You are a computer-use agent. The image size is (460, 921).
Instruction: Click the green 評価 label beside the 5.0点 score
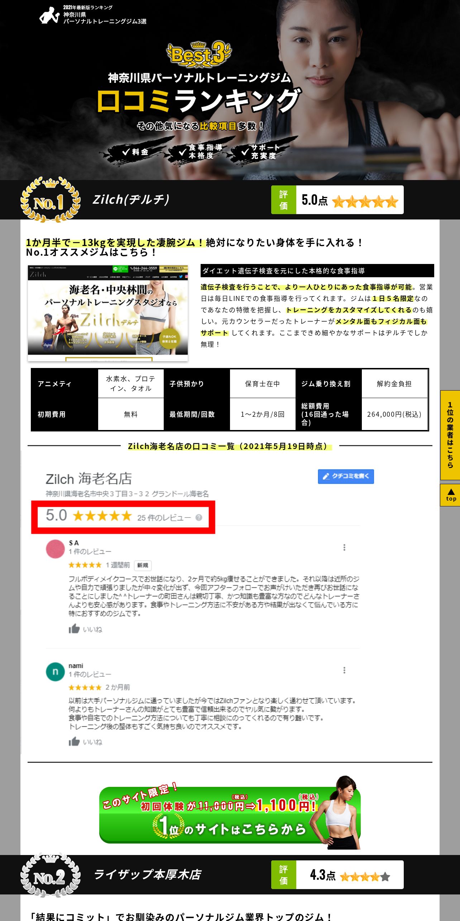point(283,200)
